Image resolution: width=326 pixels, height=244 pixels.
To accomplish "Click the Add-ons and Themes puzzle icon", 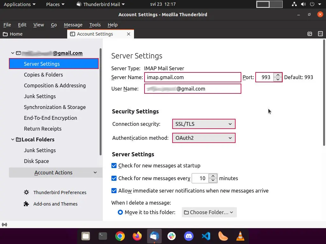I will pyautogui.click(x=26, y=204).
